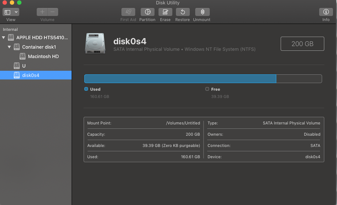
Task: Click the Capacity value 200 GB
Action: pos(193,134)
